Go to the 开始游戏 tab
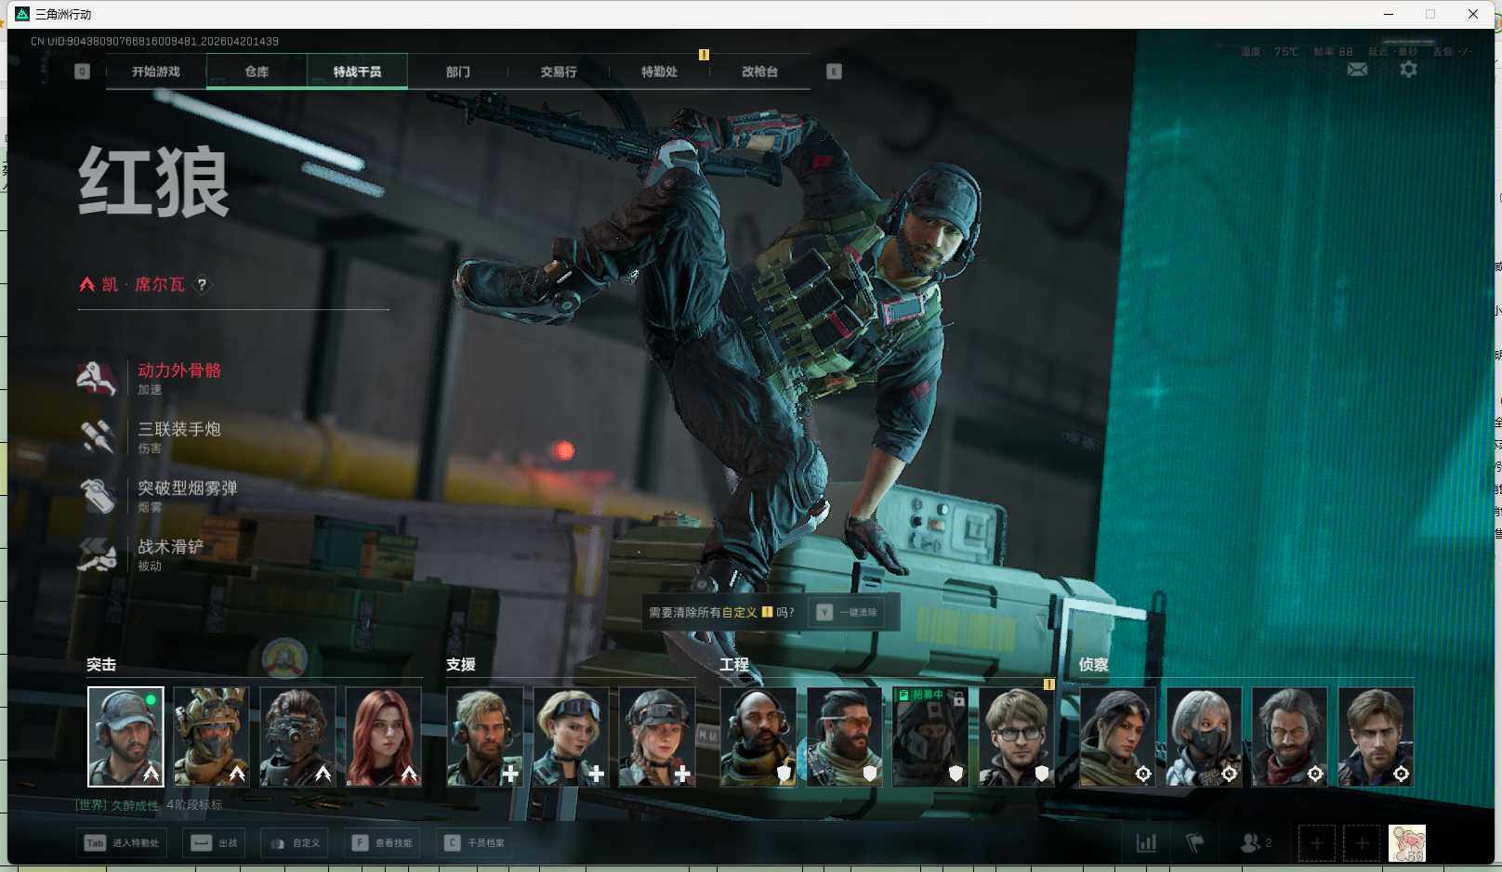 pos(156,72)
